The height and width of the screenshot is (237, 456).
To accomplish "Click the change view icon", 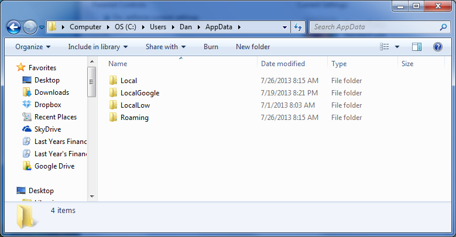I will (385, 47).
